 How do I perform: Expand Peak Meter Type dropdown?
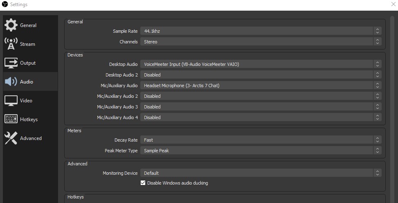pyautogui.click(x=261, y=151)
